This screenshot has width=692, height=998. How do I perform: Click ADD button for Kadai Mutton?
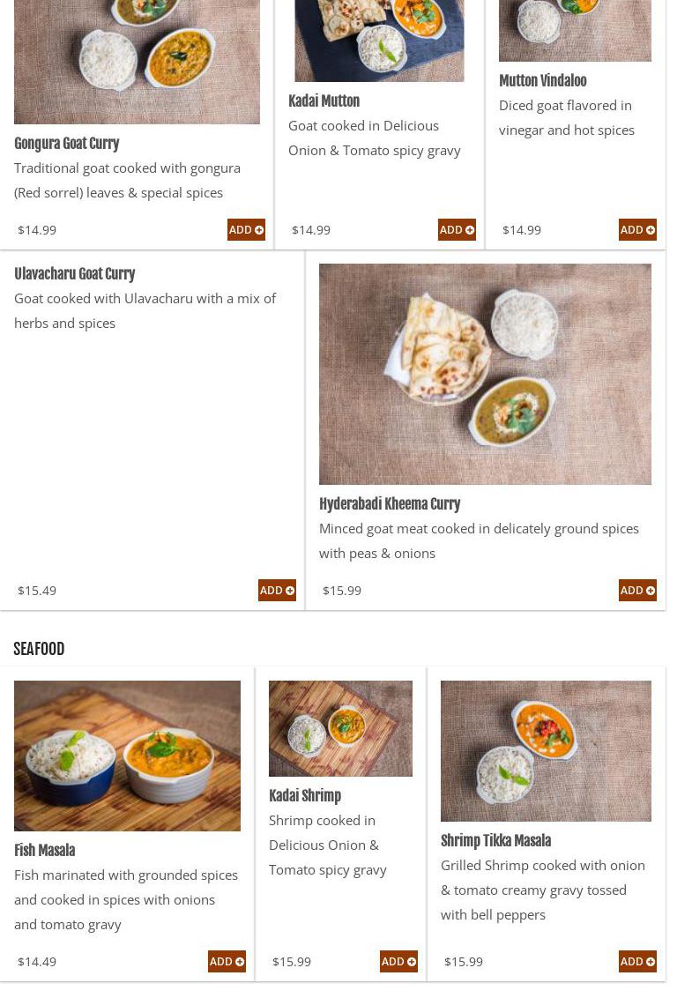click(x=457, y=230)
